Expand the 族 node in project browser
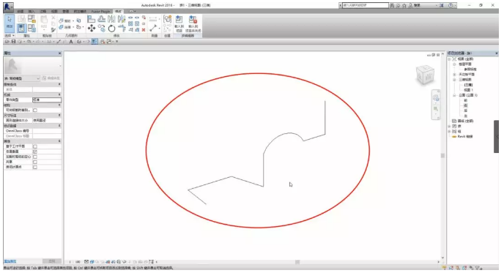The height and width of the screenshot is (273, 504). point(450,126)
